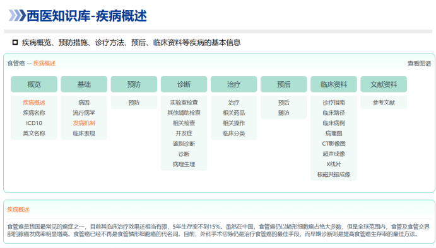The width and height of the screenshot is (436, 248).
Task: Open the 诊疗指南 item
Action: click(334, 103)
